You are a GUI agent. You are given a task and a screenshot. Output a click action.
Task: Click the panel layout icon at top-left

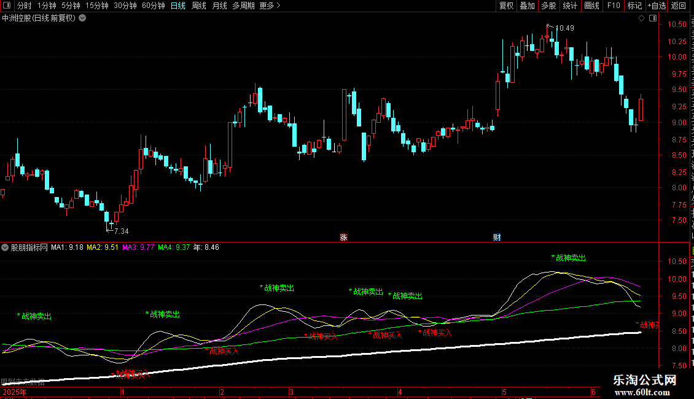point(7,6)
